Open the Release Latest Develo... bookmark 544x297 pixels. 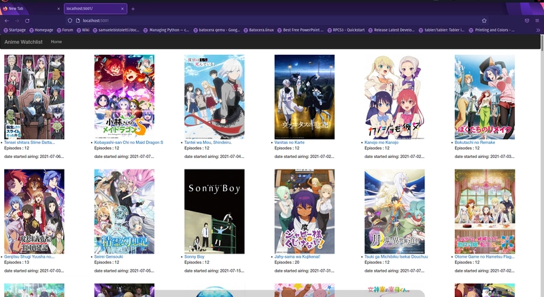392,30
